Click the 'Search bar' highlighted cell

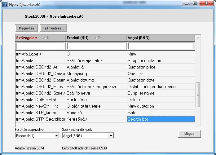click(x=161, y=119)
